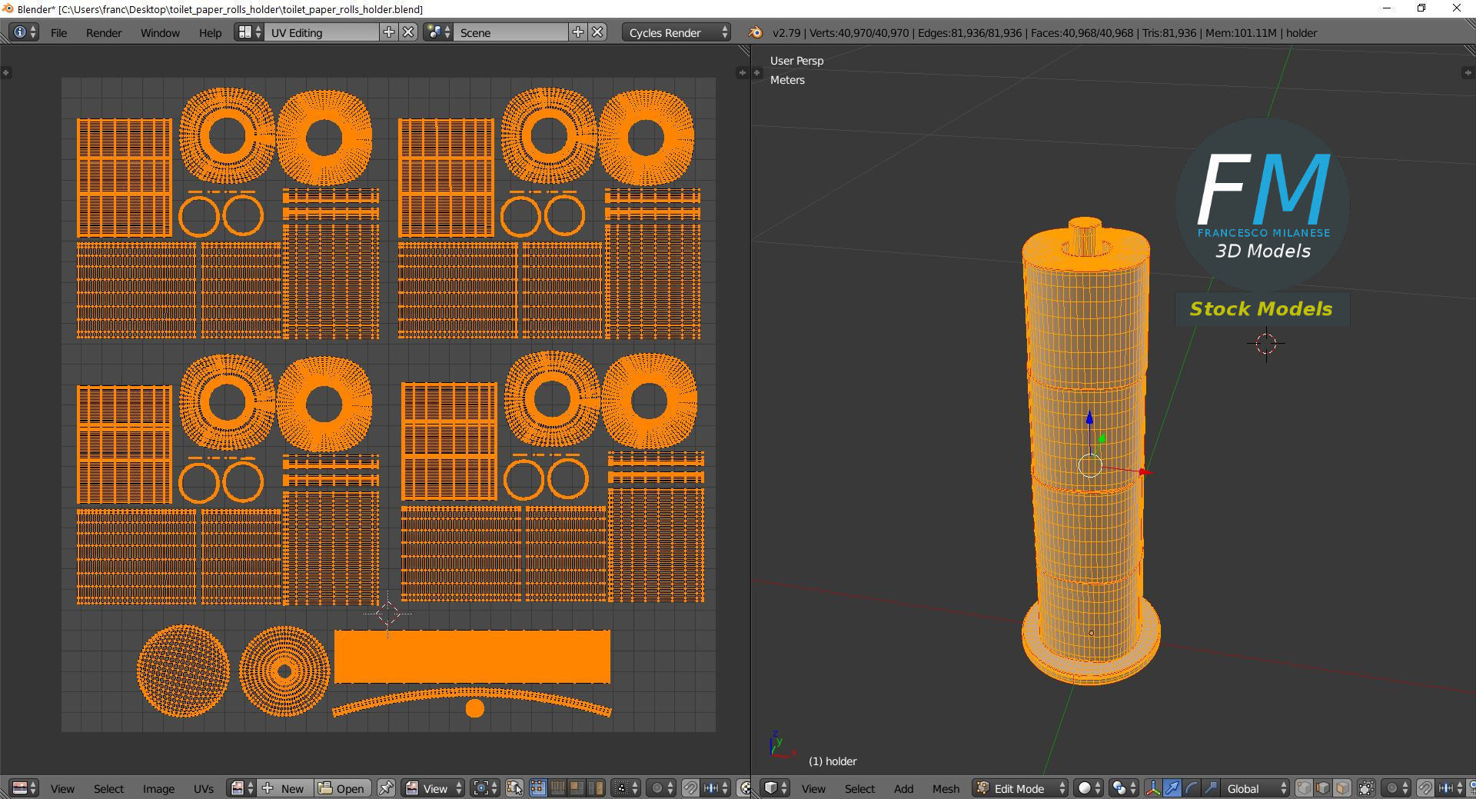Toggle snapping in 3D viewport

pos(1424,788)
